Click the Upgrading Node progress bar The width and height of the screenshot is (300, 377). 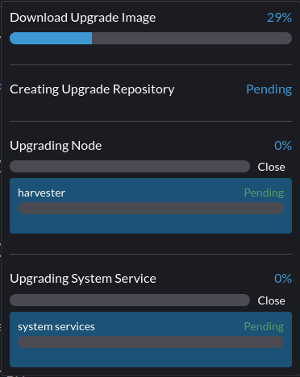coord(130,167)
